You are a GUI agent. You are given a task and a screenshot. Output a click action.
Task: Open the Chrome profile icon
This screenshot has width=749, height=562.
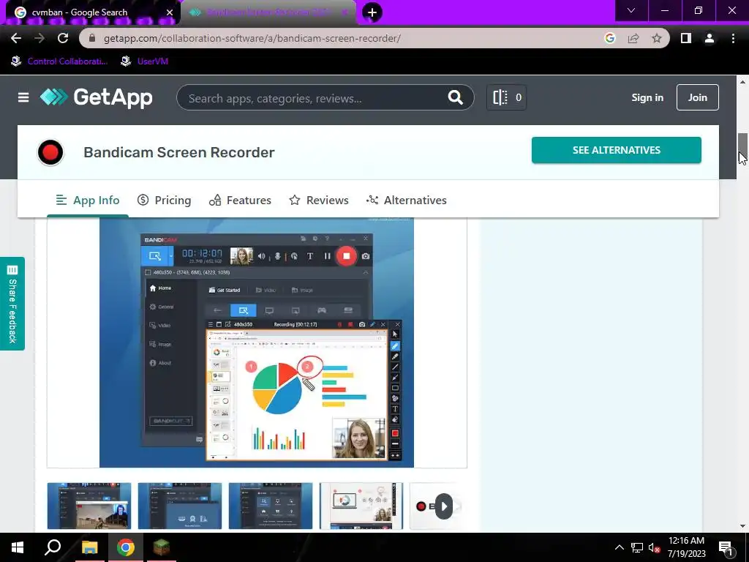click(x=710, y=38)
